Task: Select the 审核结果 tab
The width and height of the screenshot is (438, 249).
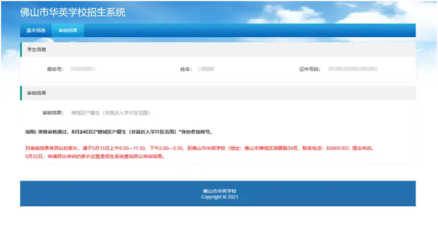Action: (68, 30)
